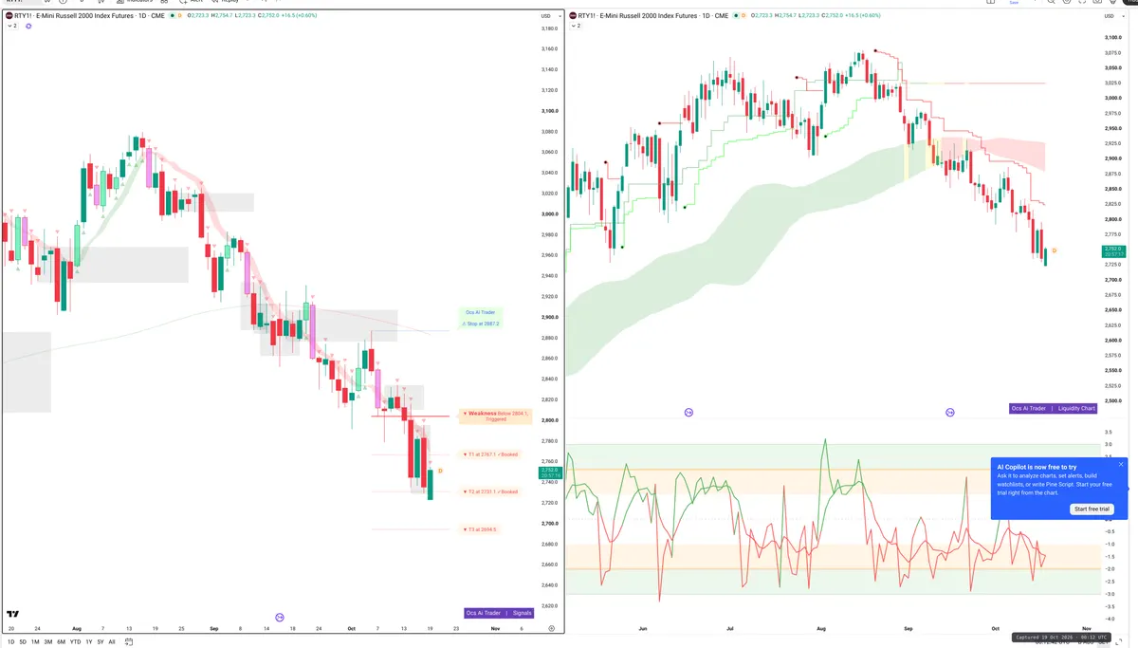This screenshot has height=648, width=1138.
Task: Click purple event marker on left chart timeline
Action: tap(280, 618)
